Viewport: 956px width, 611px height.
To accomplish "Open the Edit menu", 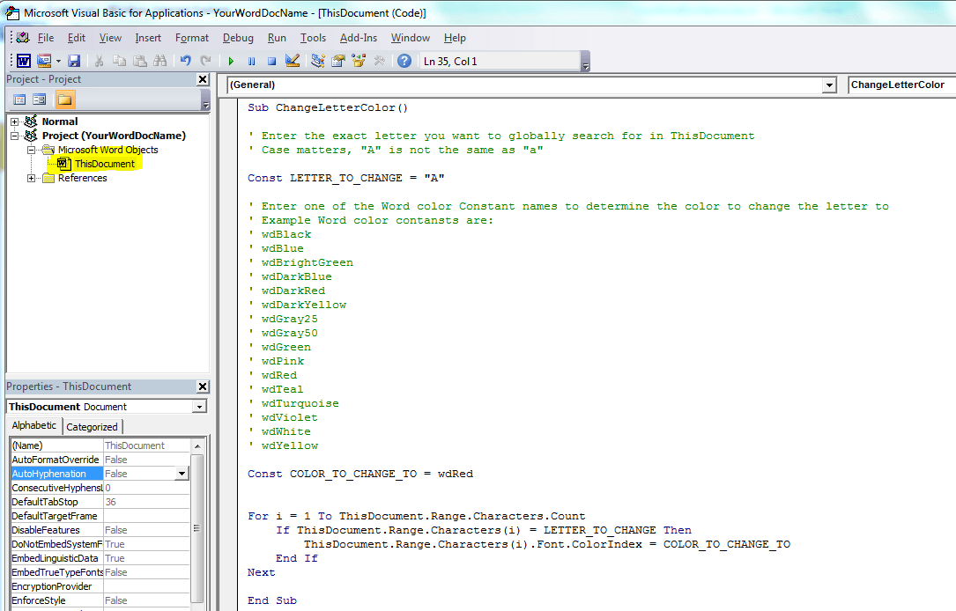I will [76, 38].
